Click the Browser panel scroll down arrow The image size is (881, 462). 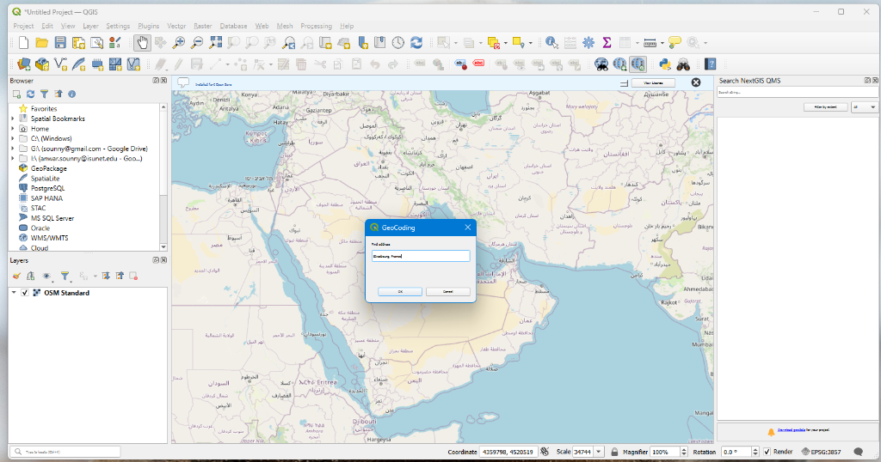coord(163,246)
